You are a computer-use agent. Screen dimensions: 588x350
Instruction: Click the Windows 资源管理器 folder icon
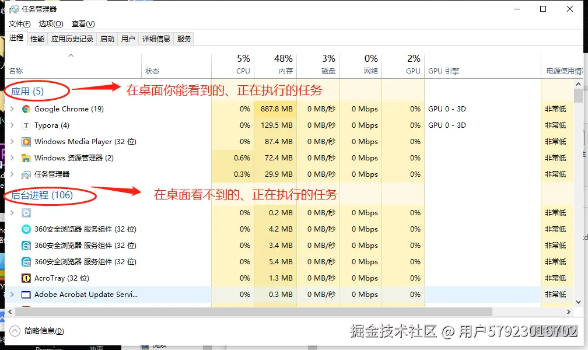tap(26, 158)
